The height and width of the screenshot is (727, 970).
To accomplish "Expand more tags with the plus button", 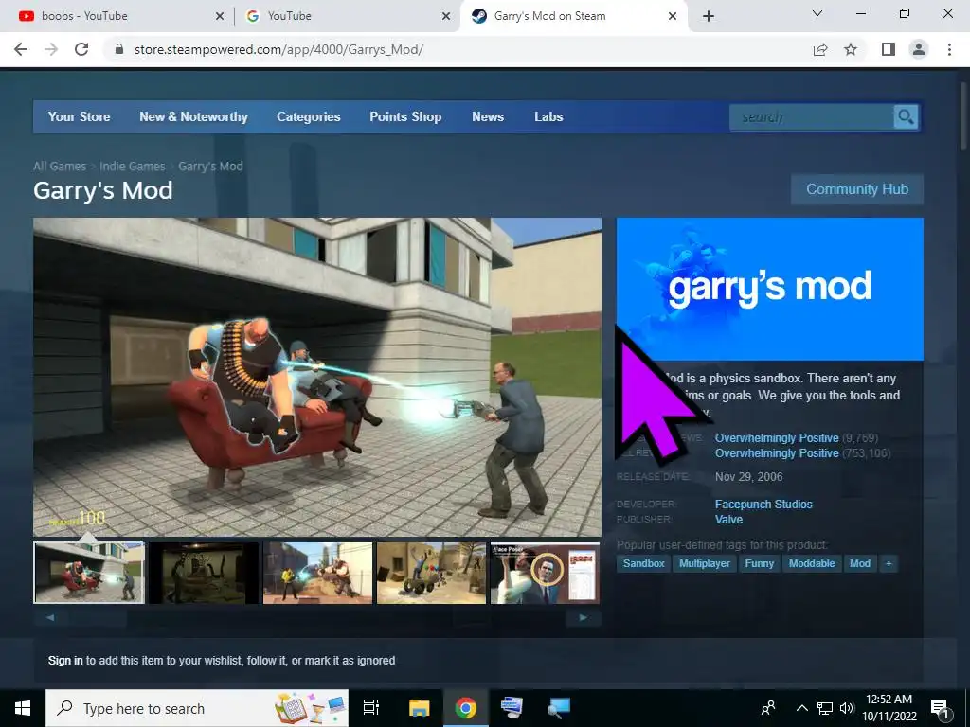I will [889, 564].
